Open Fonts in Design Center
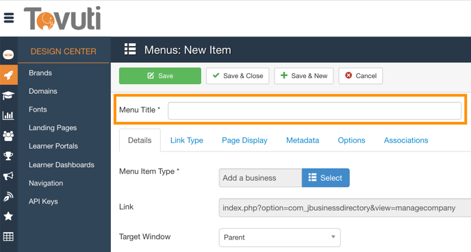Image resolution: width=471 pixels, height=252 pixels. 38,110
